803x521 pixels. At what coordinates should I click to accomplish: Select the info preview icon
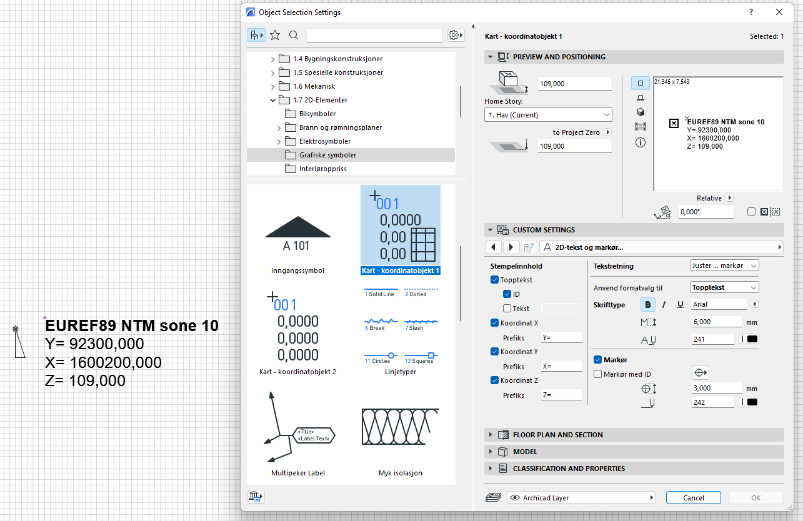click(x=641, y=142)
